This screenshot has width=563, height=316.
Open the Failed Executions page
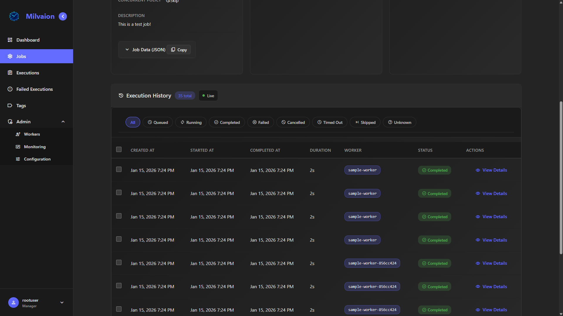[x=34, y=89]
